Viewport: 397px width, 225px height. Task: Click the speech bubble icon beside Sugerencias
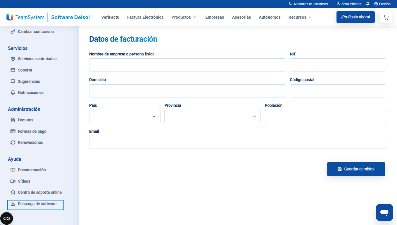pos(13,81)
